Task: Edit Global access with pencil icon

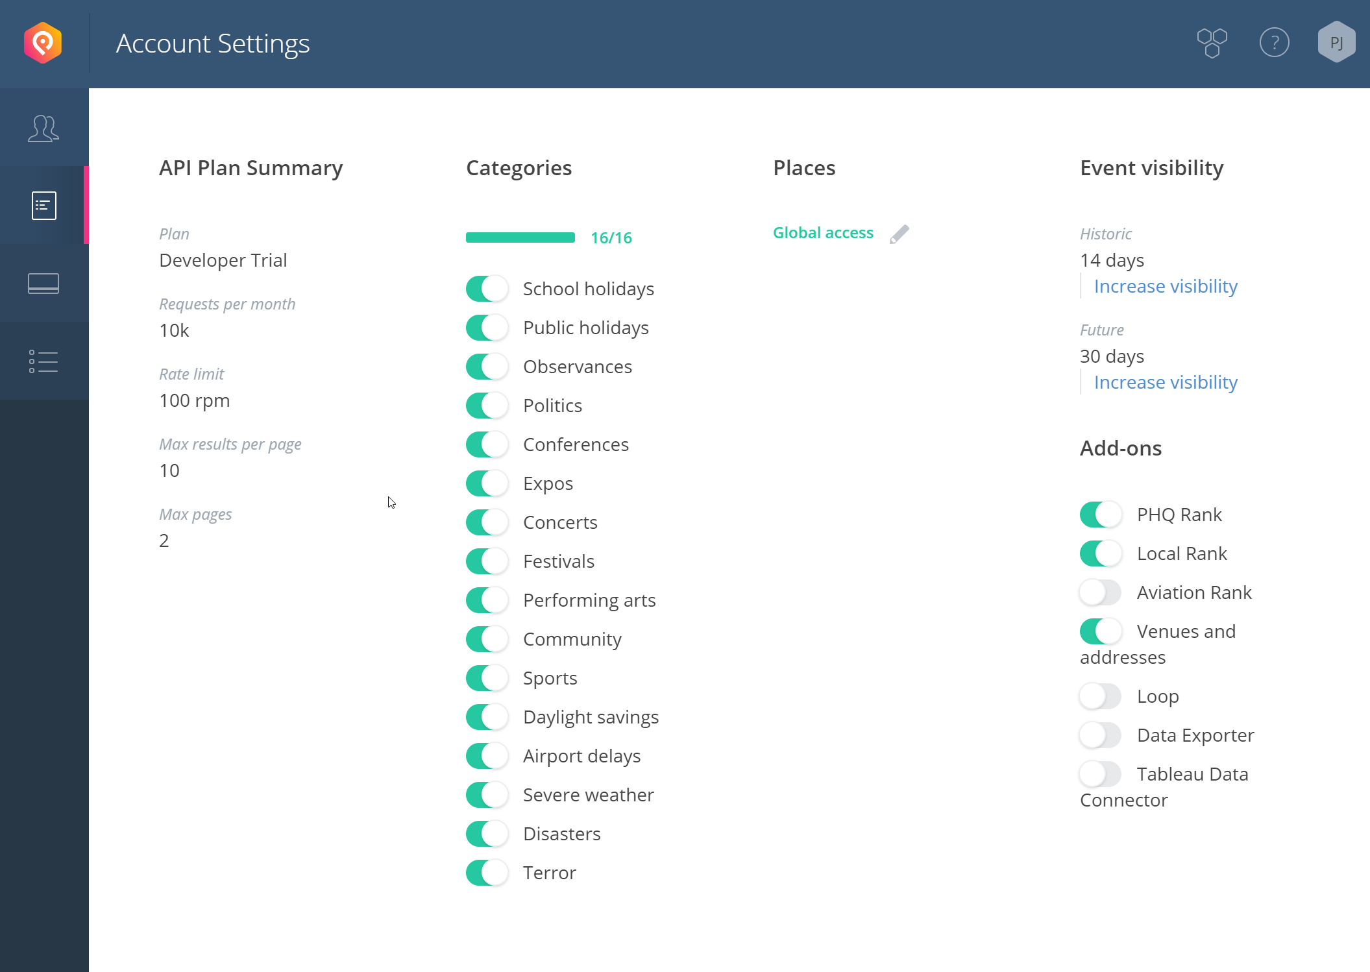Action: pyautogui.click(x=899, y=234)
